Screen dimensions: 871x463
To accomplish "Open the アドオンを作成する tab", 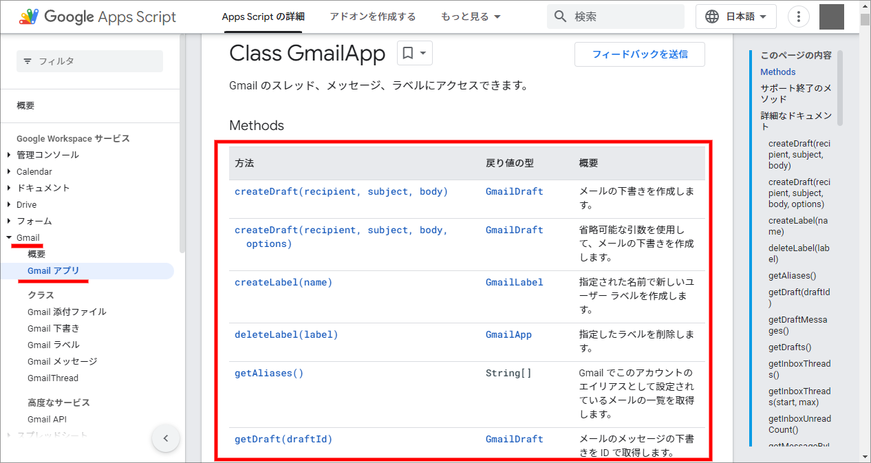I will [372, 17].
